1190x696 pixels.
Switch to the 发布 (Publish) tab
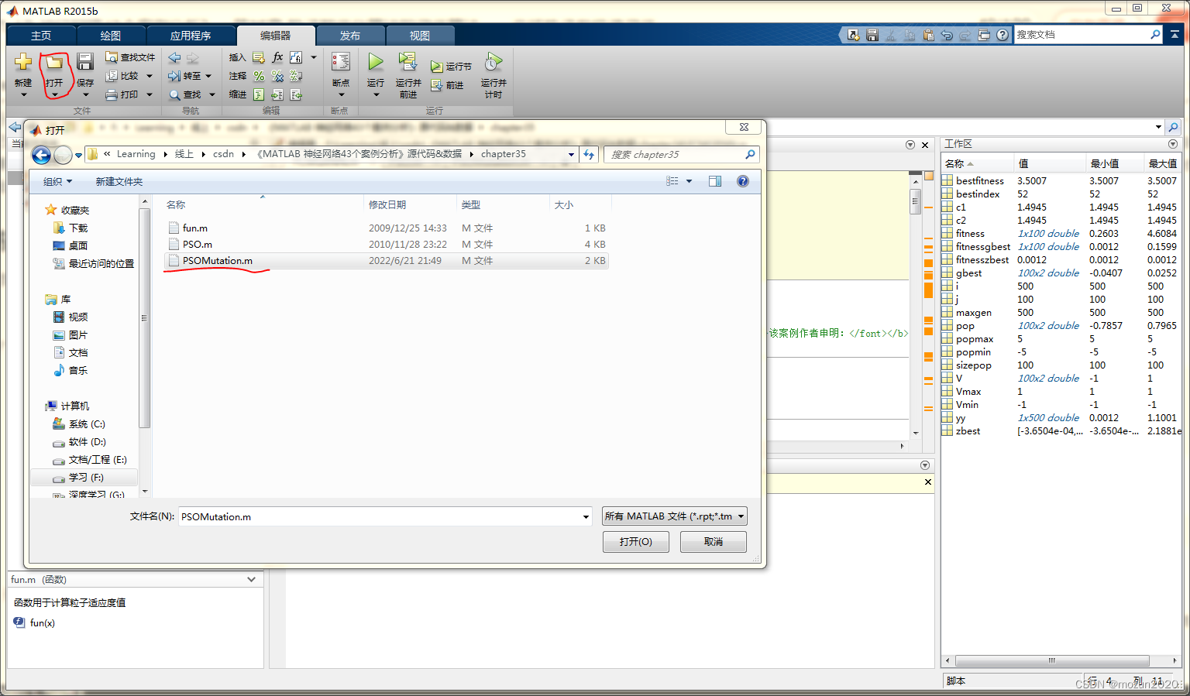coord(350,36)
